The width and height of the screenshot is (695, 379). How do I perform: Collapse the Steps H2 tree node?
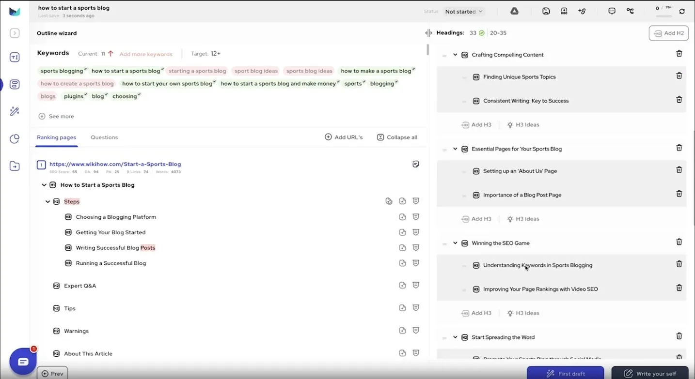47,201
